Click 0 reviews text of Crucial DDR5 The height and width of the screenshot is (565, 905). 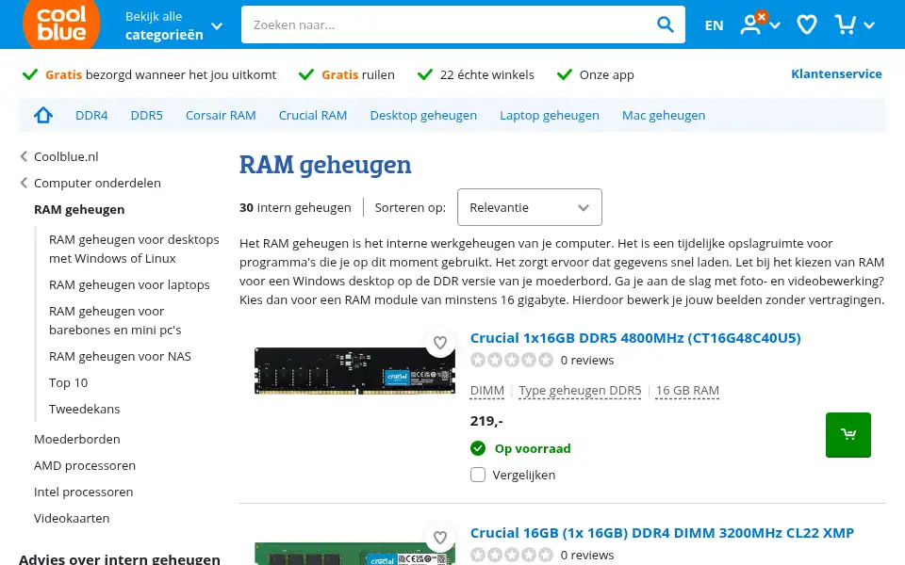(x=587, y=361)
